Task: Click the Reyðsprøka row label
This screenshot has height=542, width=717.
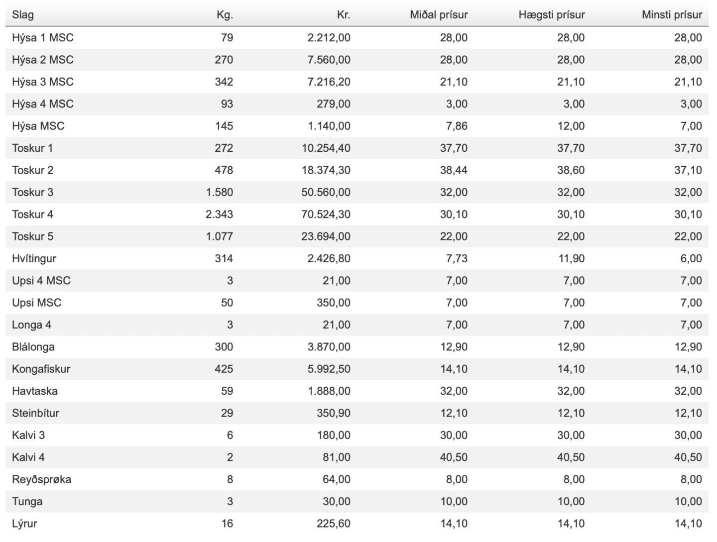Action: pos(41,480)
